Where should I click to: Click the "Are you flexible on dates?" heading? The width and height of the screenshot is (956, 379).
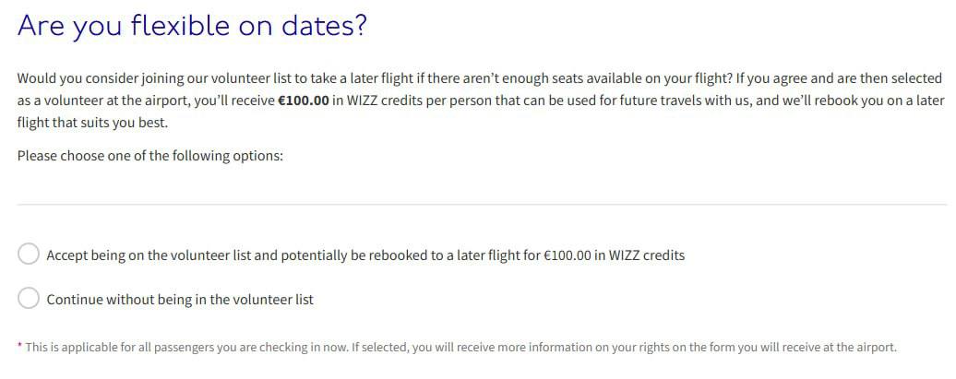pyautogui.click(x=192, y=26)
